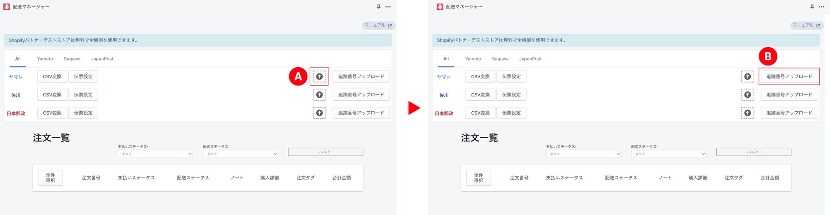Click the 日本郵政 carrier label in right screenshot
The height and width of the screenshot is (215, 830).
[x=444, y=113]
